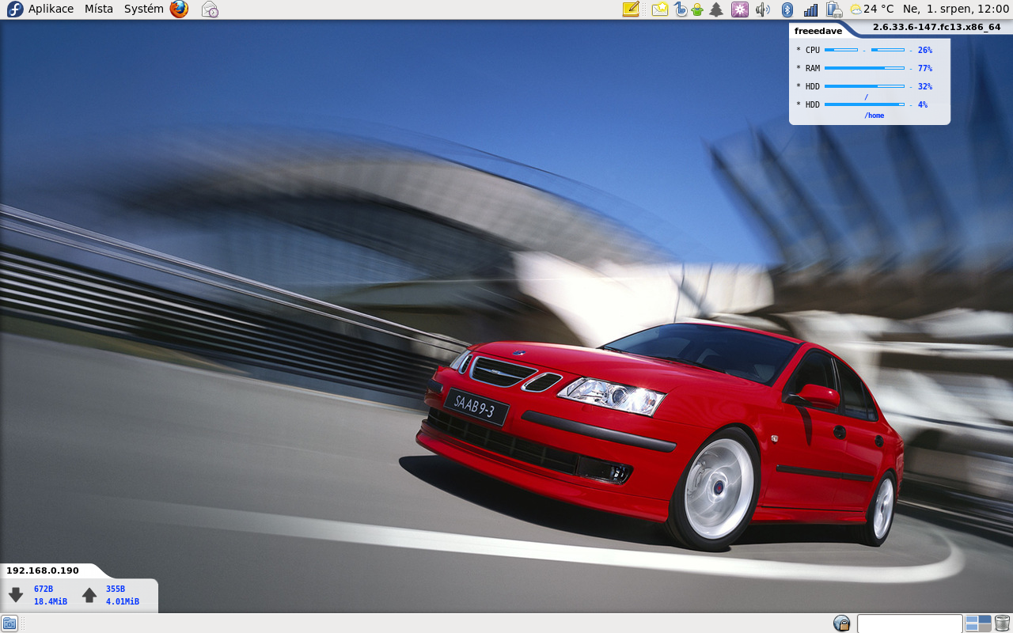This screenshot has height=633, width=1013.
Task: Click the HDD /home usage bar
Action: pyautogui.click(x=864, y=104)
